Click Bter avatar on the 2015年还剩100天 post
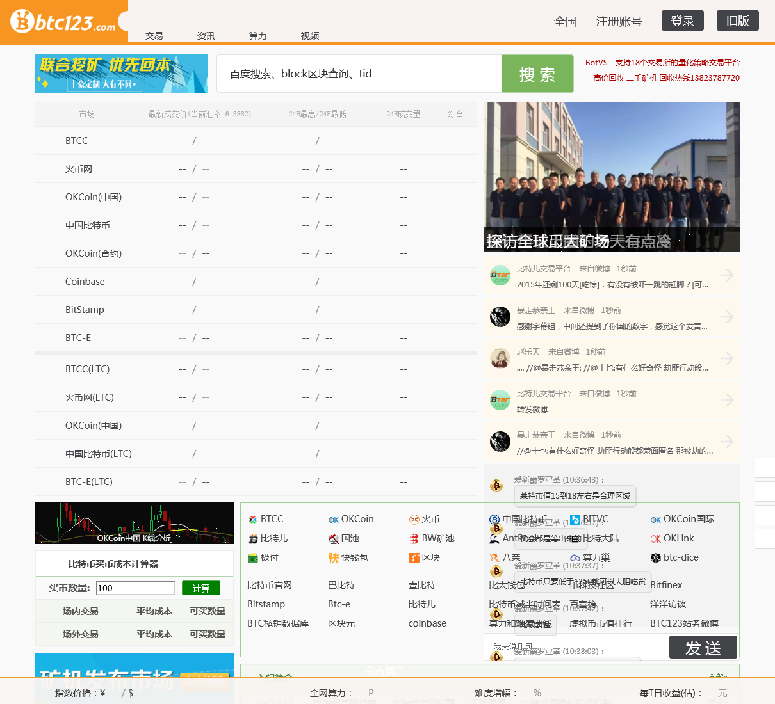This screenshot has width=775, height=704. pyautogui.click(x=500, y=275)
